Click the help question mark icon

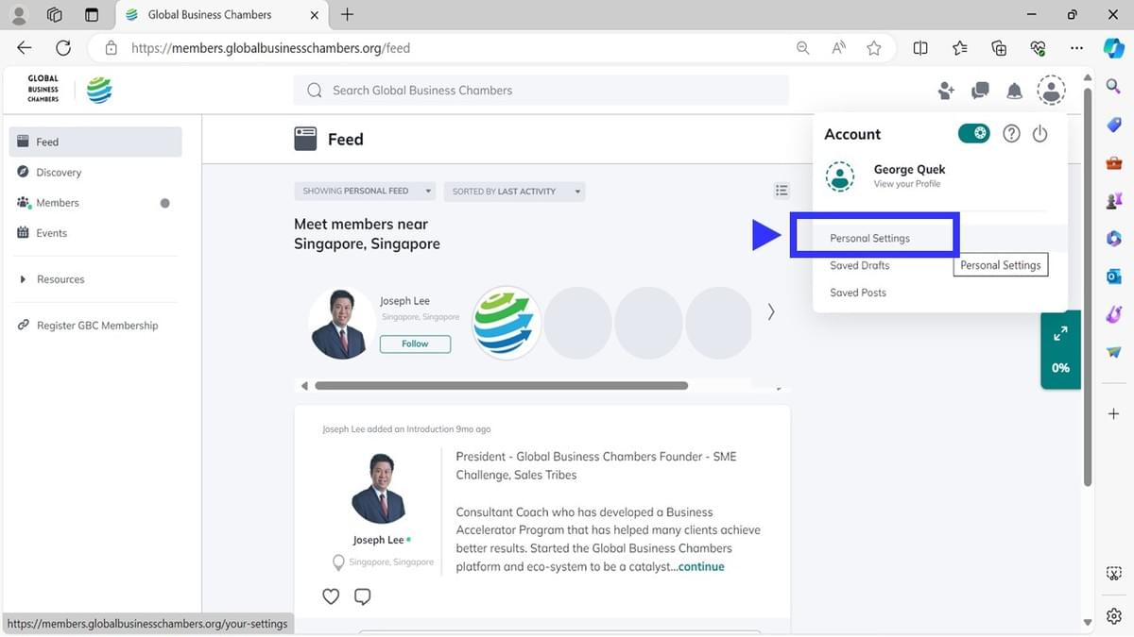pyautogui.click(x=1011, y=134)
